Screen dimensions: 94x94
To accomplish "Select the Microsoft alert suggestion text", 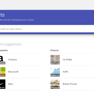I will [13, 72].
